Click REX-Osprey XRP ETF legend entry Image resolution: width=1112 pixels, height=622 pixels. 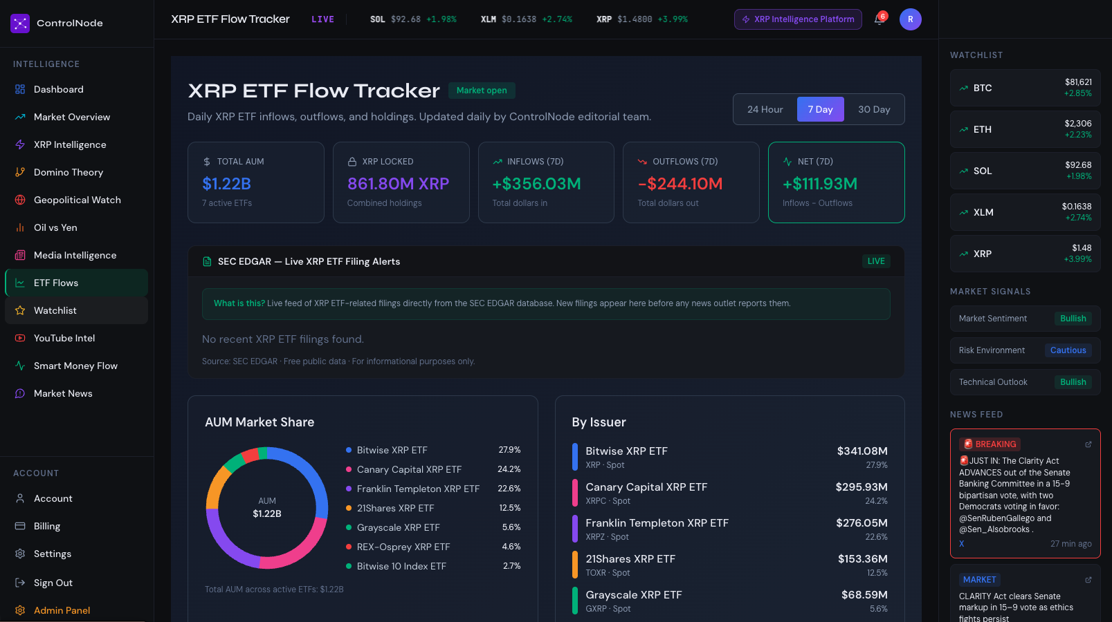pos(433,547)
